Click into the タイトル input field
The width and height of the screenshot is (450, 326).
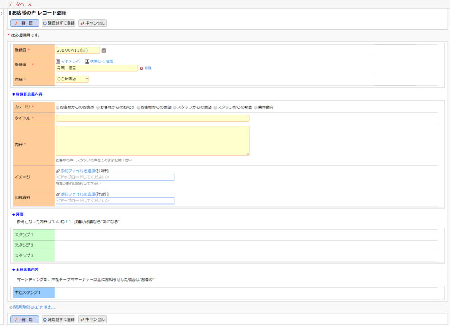coord(152,118)
